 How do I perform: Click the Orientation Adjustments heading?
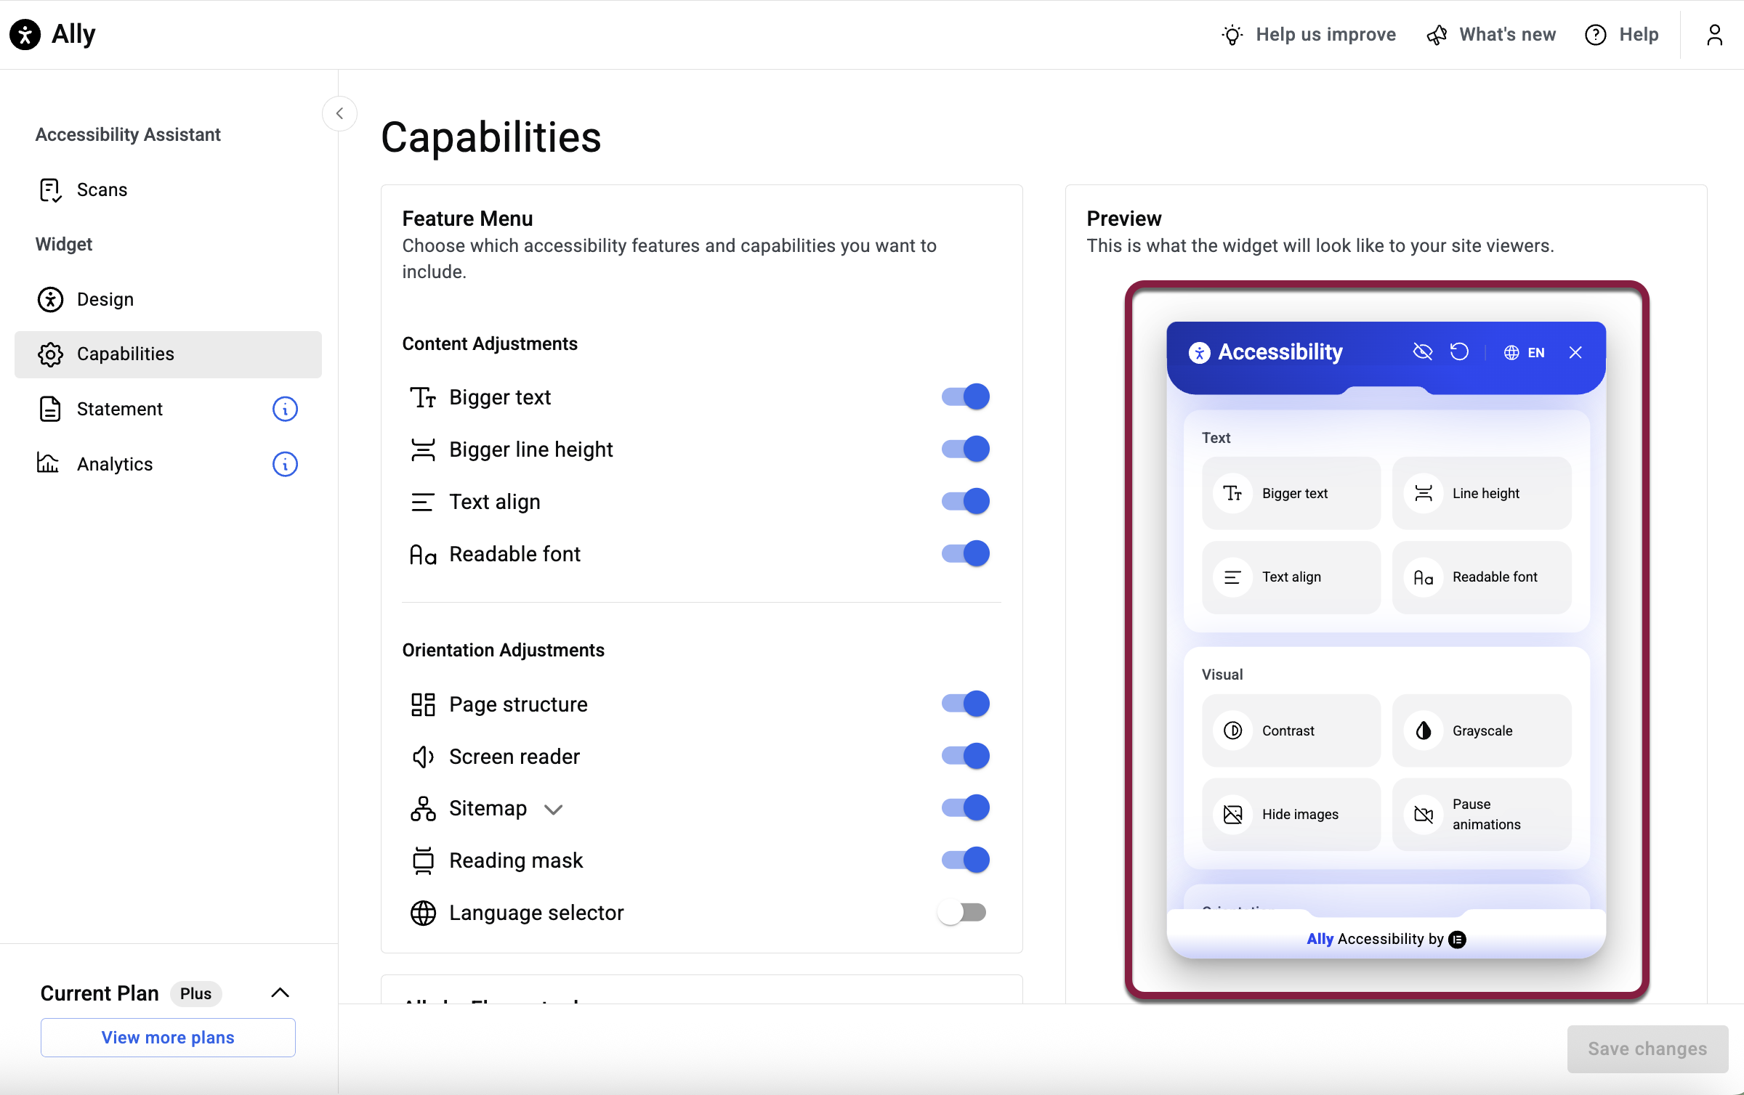504,650
